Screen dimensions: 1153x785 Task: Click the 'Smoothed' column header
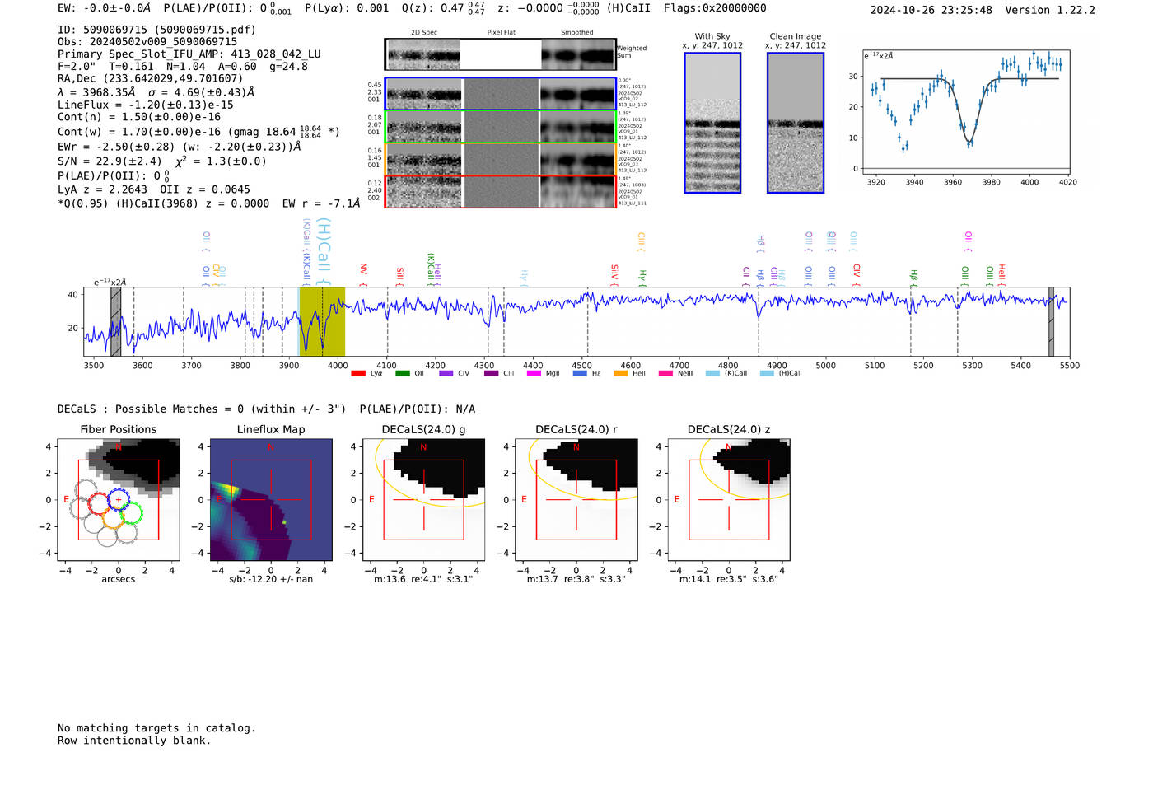click(x=577, y=32)
